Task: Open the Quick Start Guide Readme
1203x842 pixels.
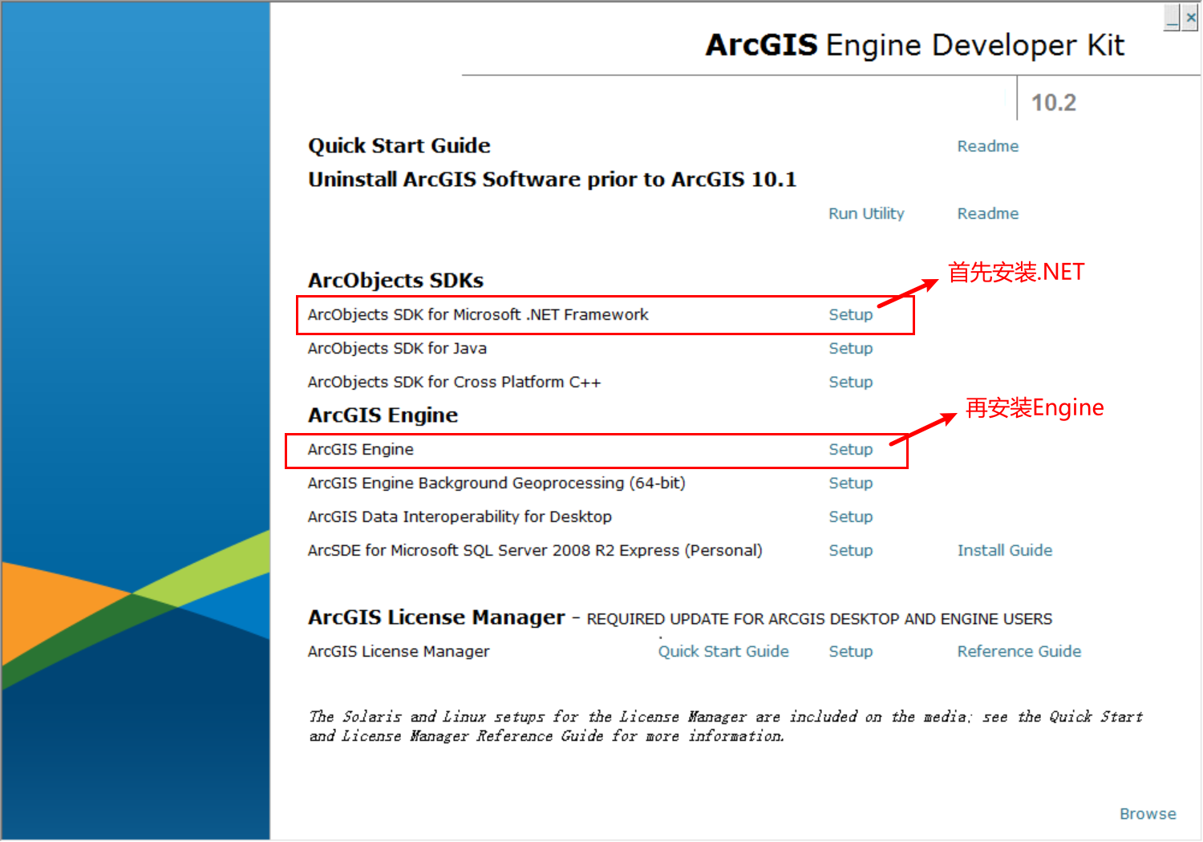Action: 987,146
